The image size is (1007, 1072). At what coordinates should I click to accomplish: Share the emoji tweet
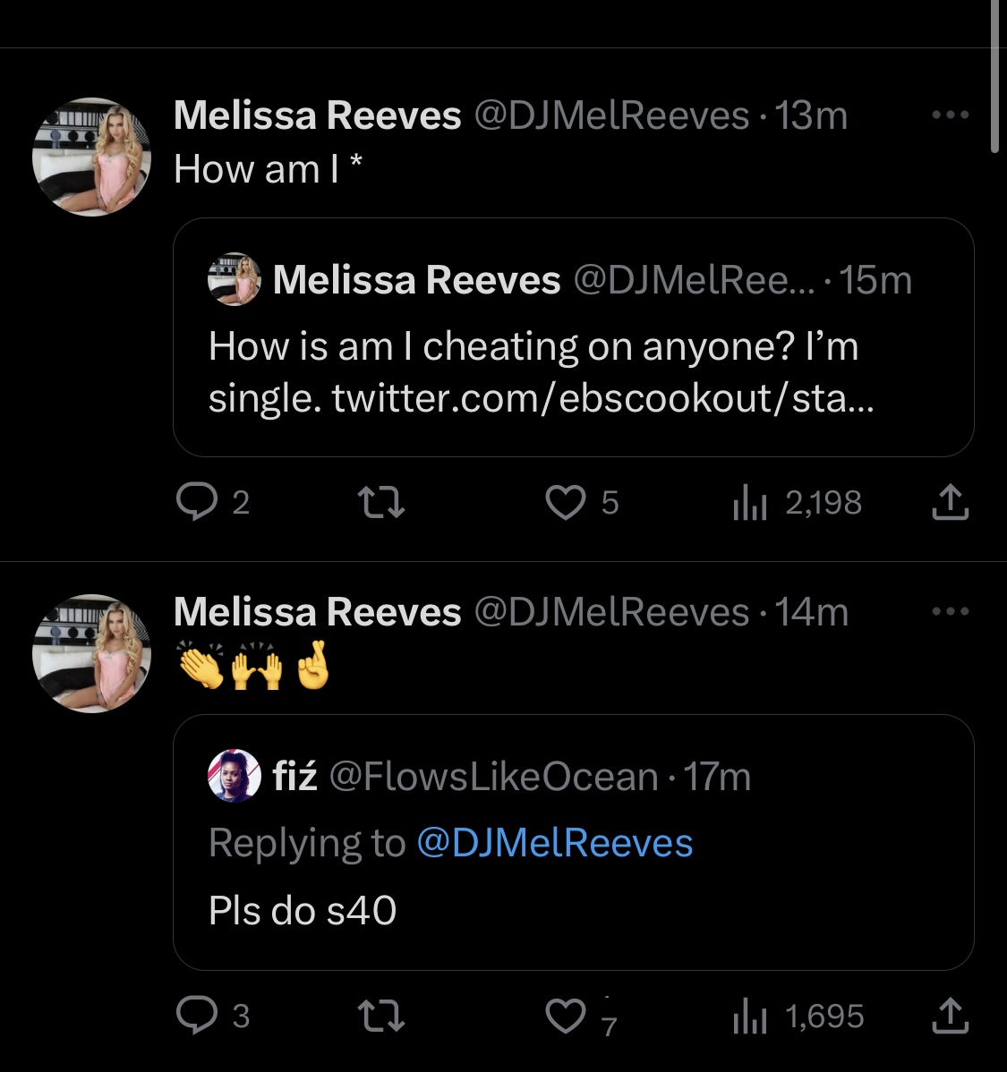(951, 1016)
